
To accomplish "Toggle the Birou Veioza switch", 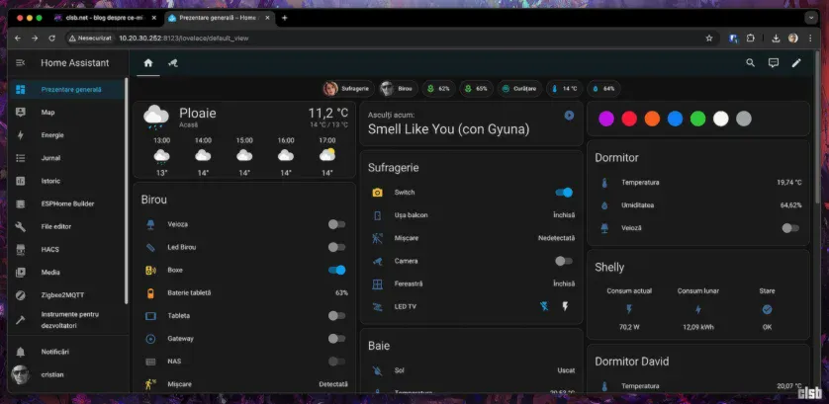I will click(336, 224).
